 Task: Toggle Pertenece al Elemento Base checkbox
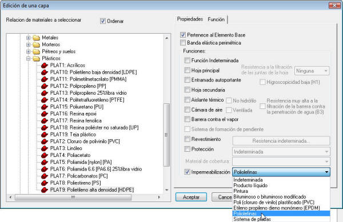pos(183,35)
